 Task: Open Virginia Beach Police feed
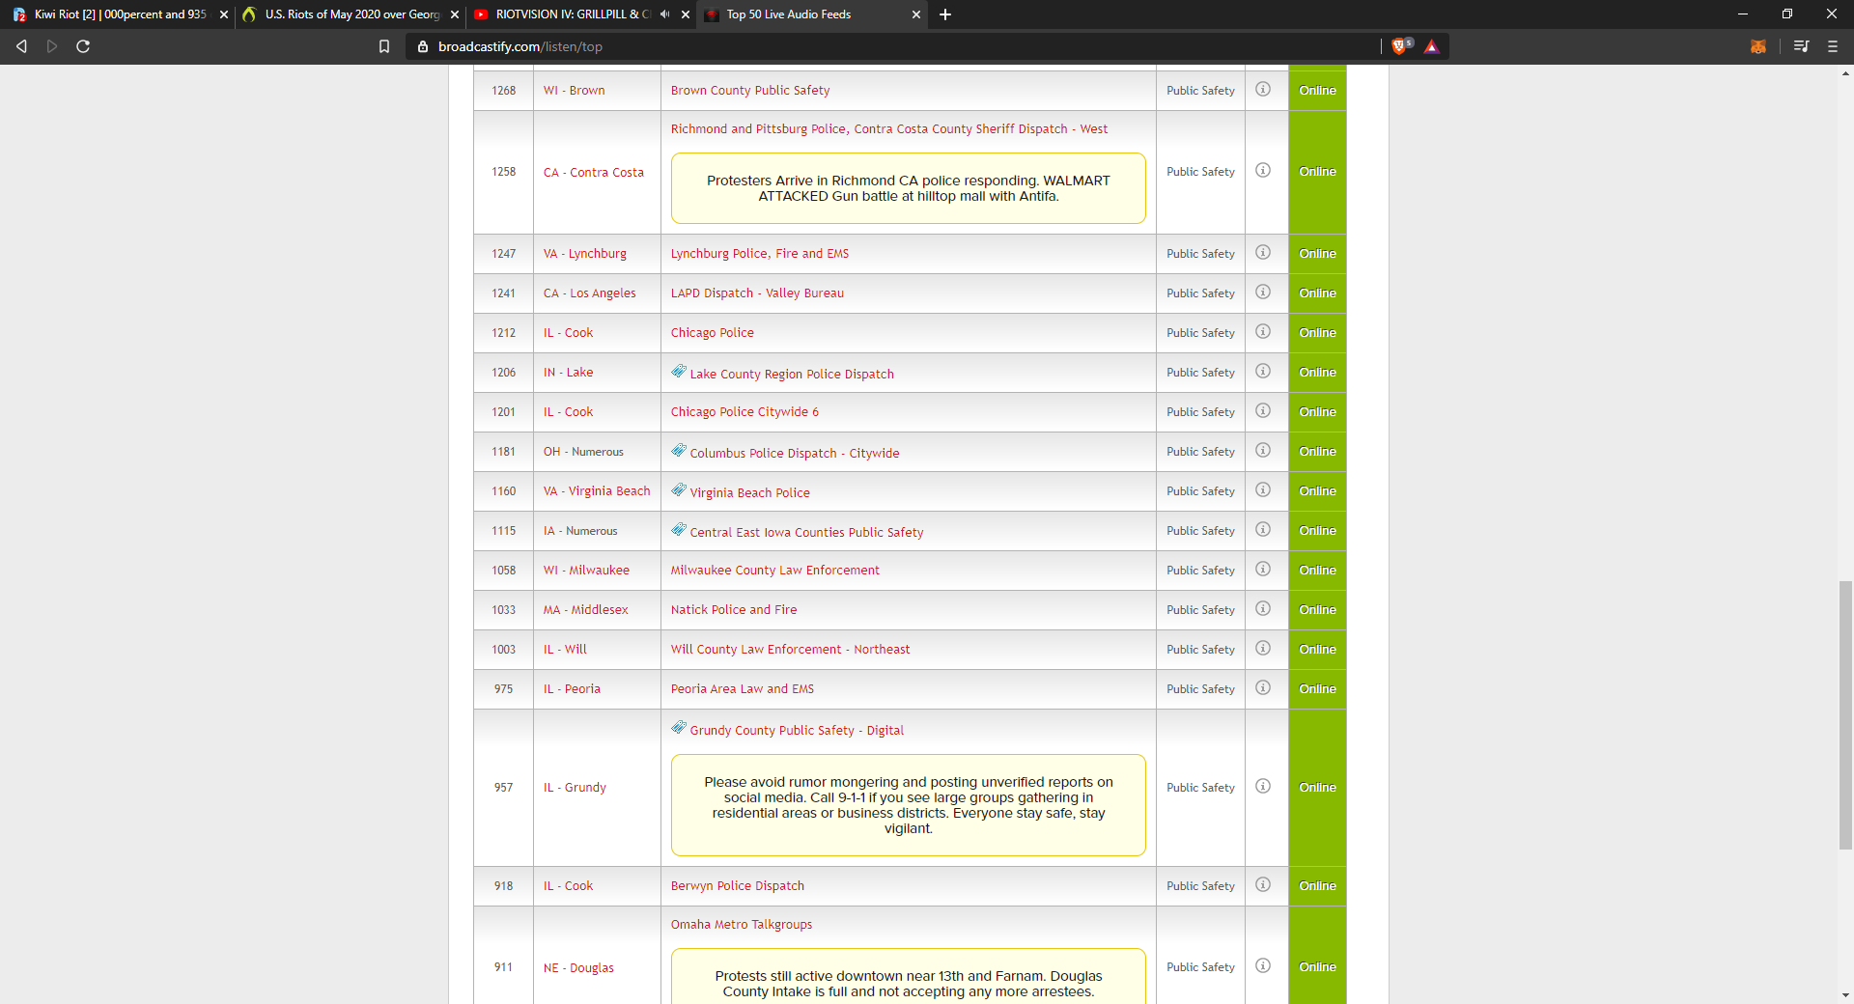coord(749,492)
